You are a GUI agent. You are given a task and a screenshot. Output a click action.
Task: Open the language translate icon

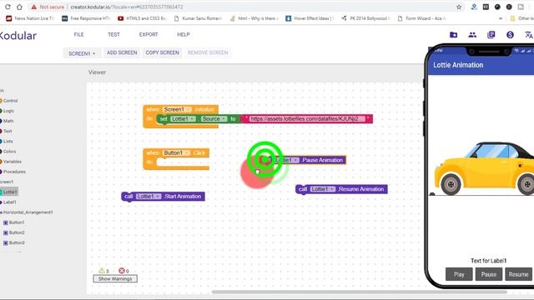pyautogui.click(x=528, y=35)
